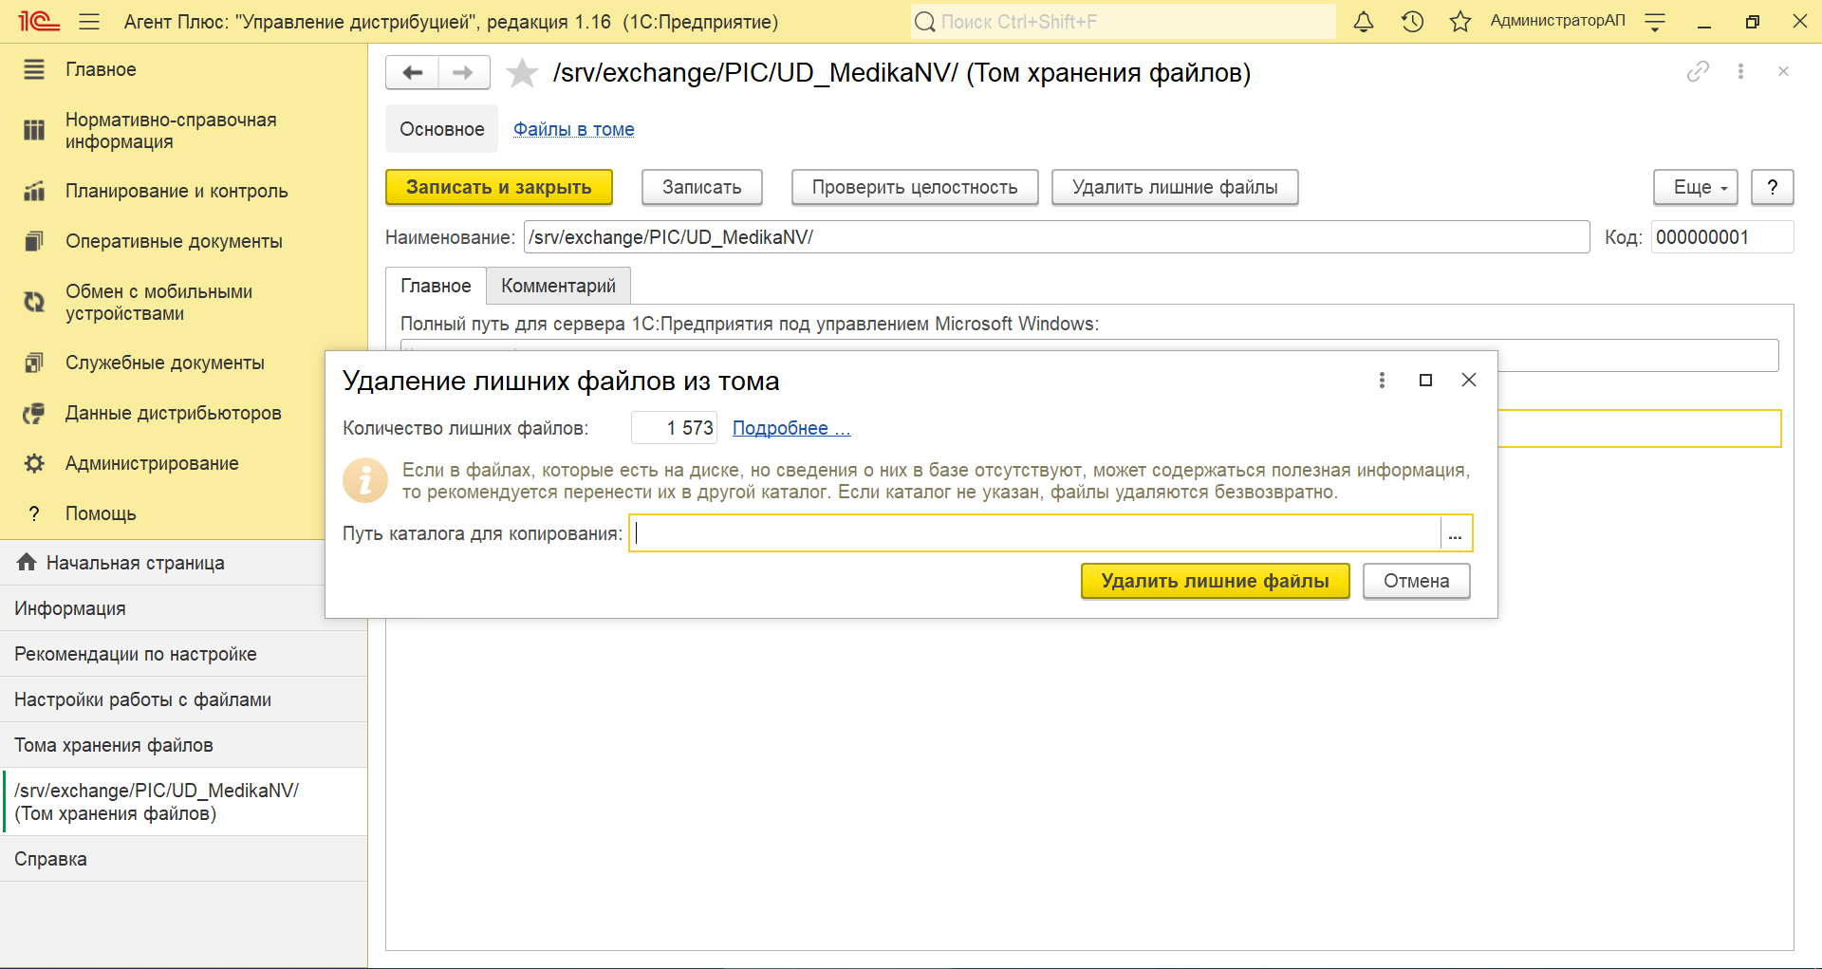Click Данные дистрибьюторов icon
The width and height of the screenshot is (1822, 969).
(x=34, y=413)
